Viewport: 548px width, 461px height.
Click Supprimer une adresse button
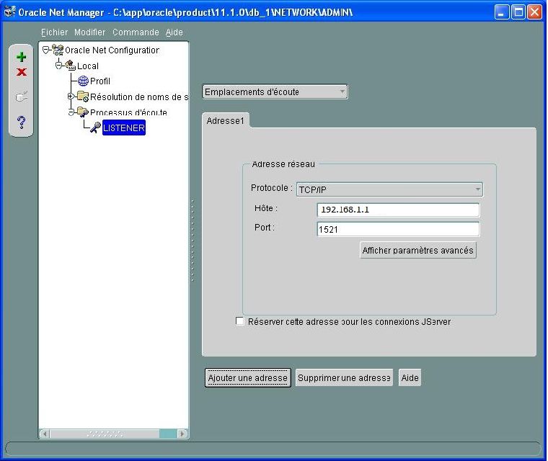pos(344,378)
